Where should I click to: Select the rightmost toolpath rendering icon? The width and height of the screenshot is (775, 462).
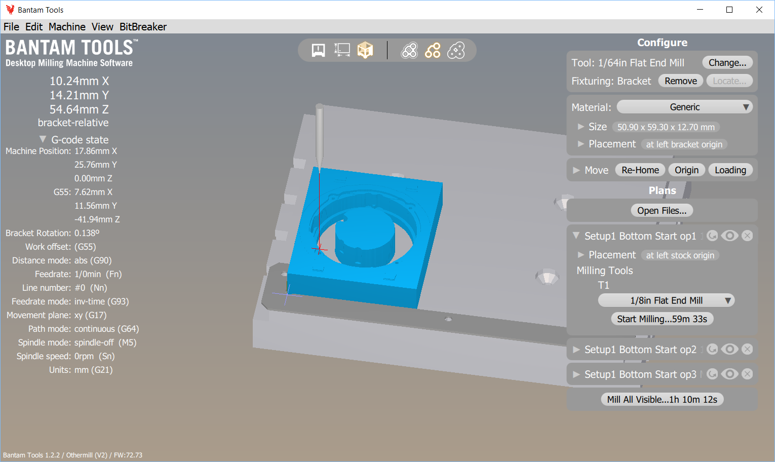pyautogui.click(x=457, y=50)
